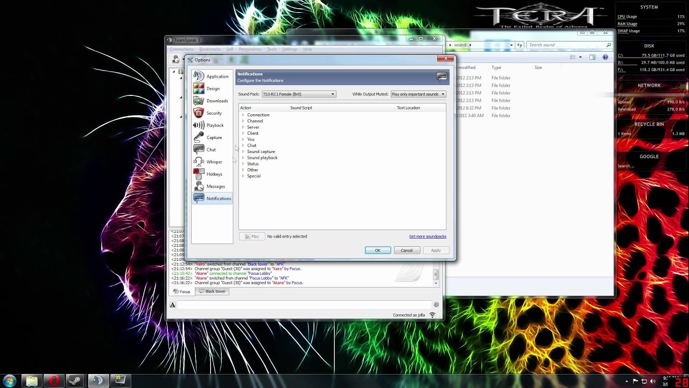The image size is (689, 388).
Task: Open the Connections menu in TeamSpeak
Action: [x=182, y=50]
